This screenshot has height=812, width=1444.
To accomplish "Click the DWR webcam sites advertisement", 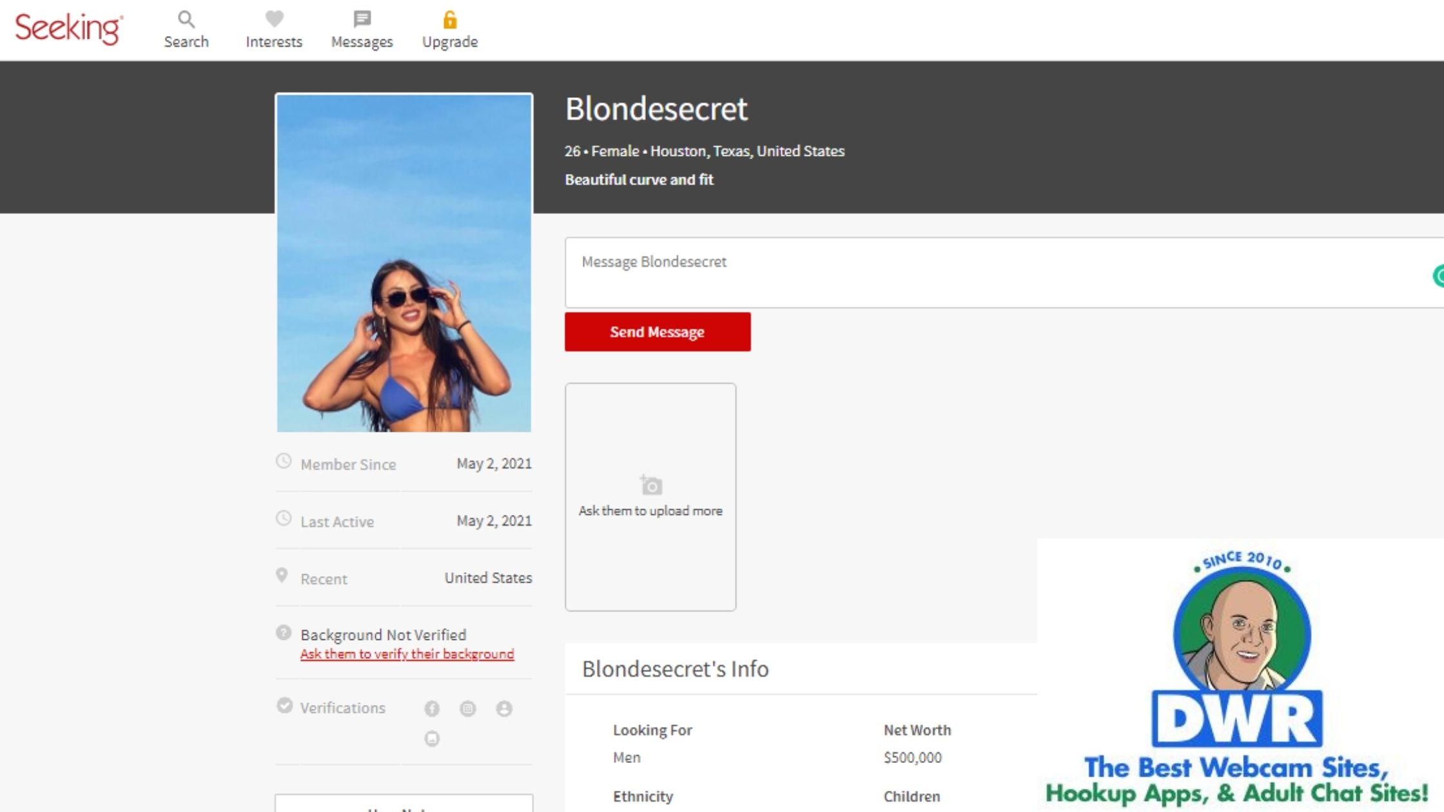I will (1240, 675).
